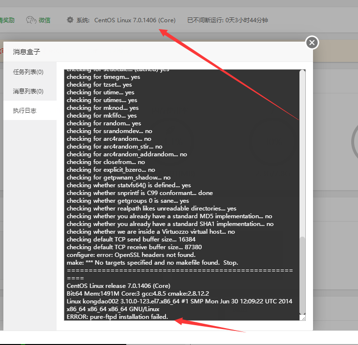Screen dimensions: 358x345
Task: Click log line 'ERROR: pure-ftpd installation failed.'
Action: tap(118, 316)
